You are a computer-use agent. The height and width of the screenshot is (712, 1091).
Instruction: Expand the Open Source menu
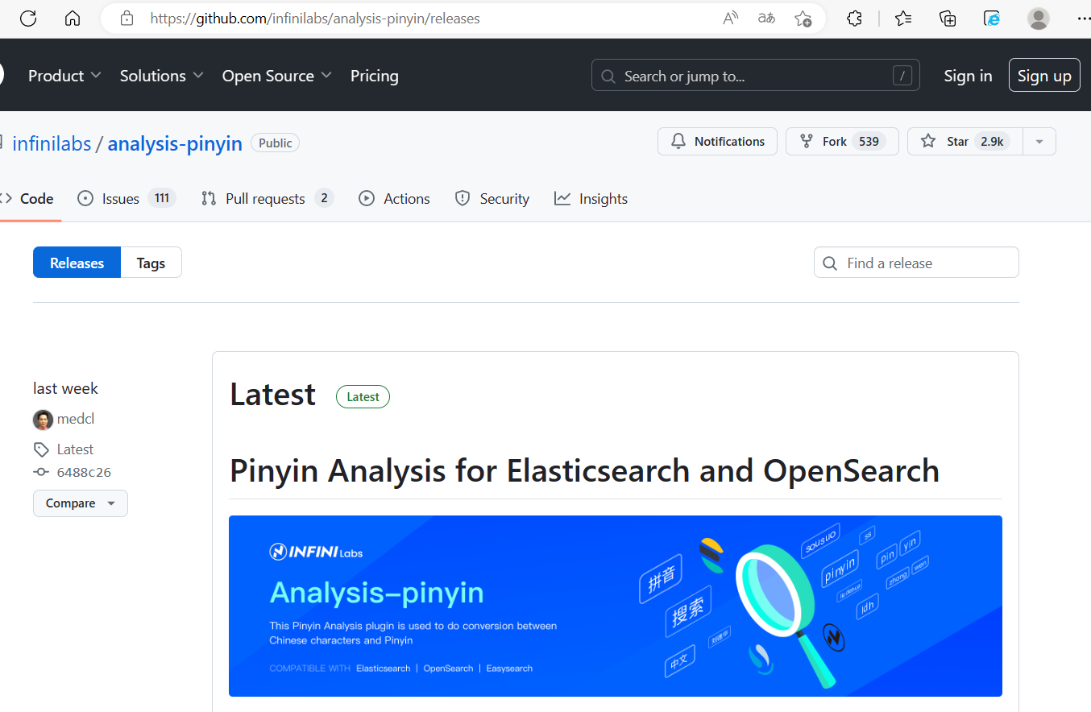coord(277,76)
